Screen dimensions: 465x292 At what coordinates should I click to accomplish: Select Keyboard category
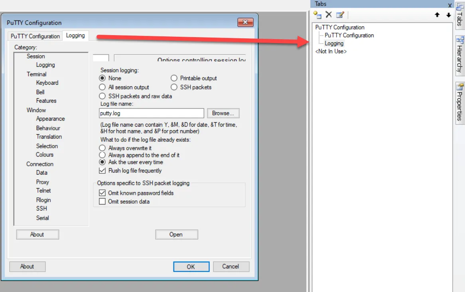coord(47,83)
